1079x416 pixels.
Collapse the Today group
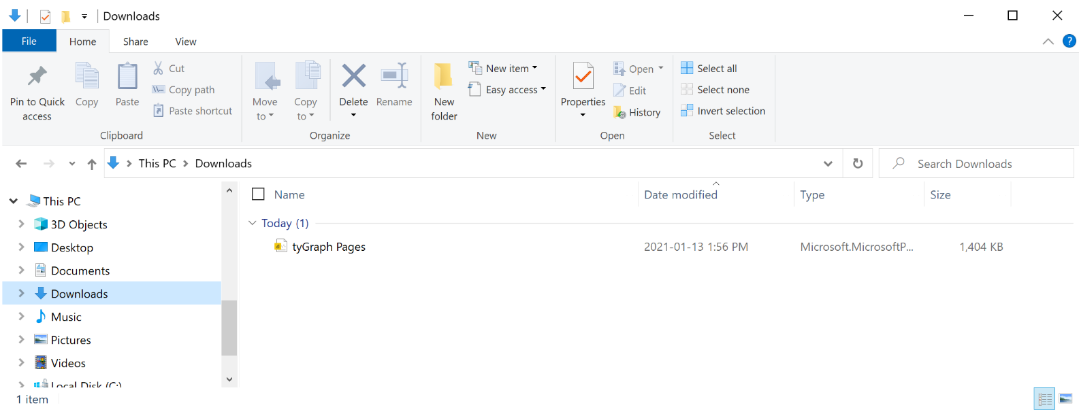pyautogui.click(x=253, y=223)
